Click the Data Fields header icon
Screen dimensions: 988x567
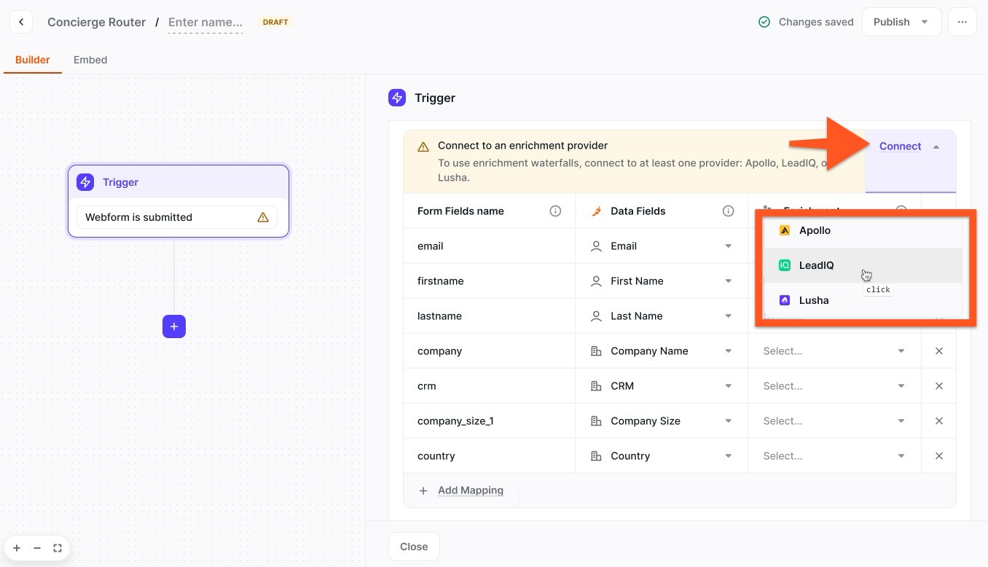click(x=596, y=211)
